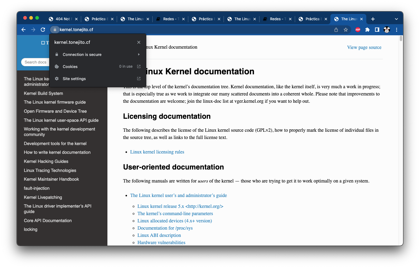Screen dimensions: 420x268
Task: Go back using the back arrow
Action: [x=24, y=30]
